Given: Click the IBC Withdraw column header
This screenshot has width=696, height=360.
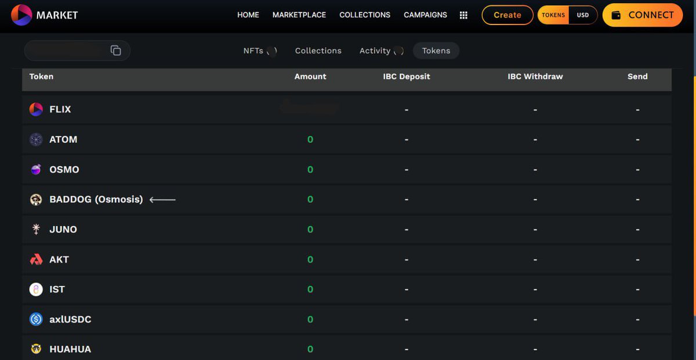Looking at the screenshot, I should (x=535, y=77).
